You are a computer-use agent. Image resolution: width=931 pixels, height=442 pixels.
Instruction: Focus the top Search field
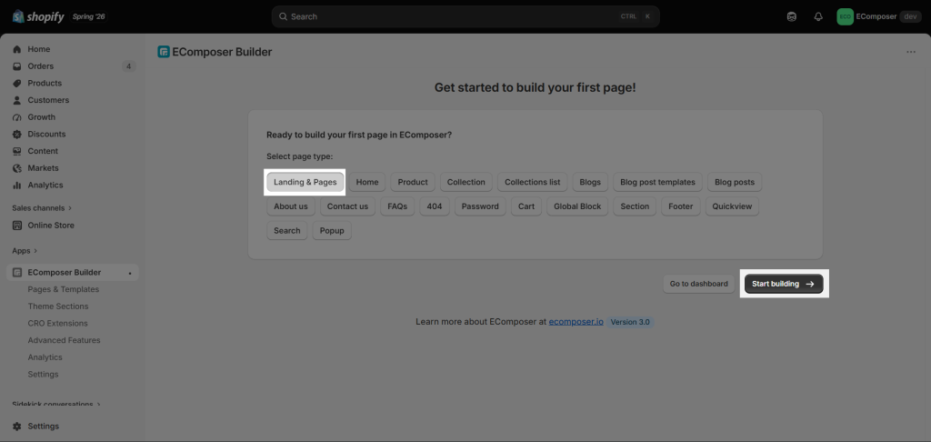[x=465, y=16]
